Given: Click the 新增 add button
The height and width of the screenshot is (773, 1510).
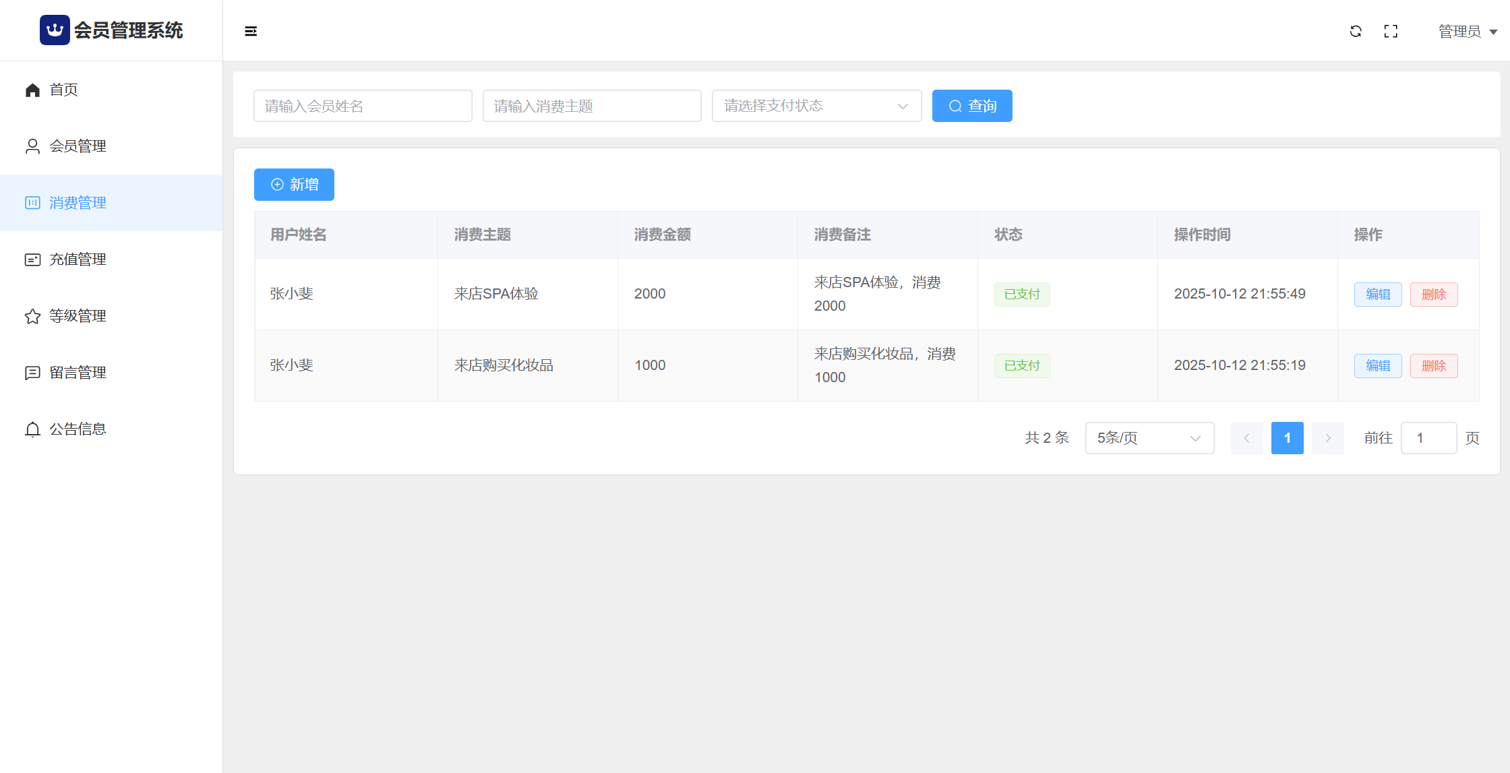Looking at the screenshot, I should (294, 185).
